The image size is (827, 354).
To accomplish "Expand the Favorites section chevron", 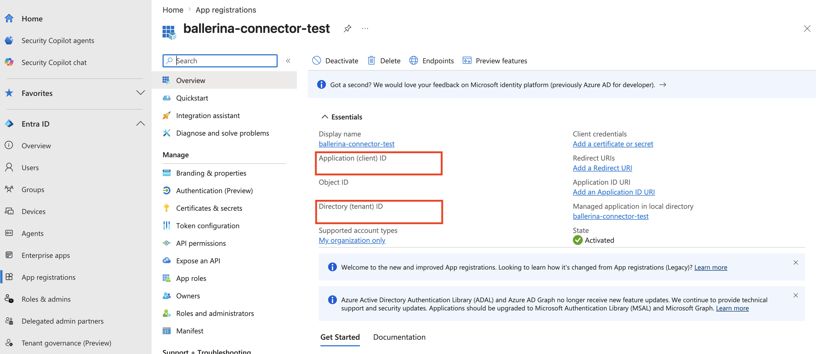I will (x=141, y=93).
